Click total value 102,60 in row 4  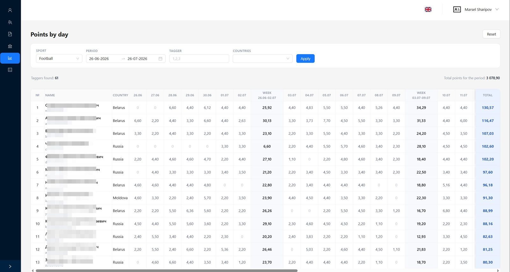[488, 146]
